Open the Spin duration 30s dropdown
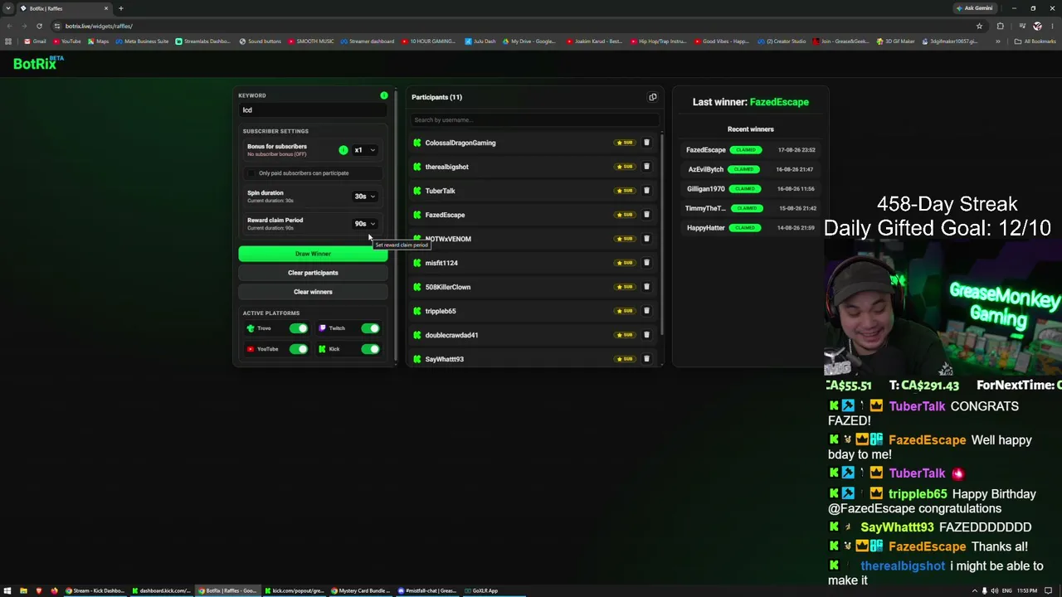The image size is (1062, 597). (365, 197)
